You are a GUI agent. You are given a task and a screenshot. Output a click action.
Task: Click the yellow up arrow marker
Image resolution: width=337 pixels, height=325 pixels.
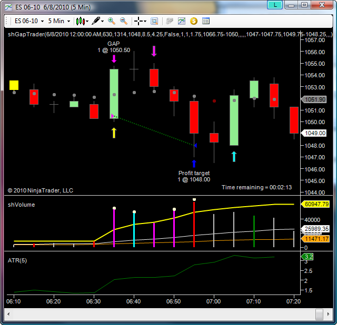click(114, 133)
